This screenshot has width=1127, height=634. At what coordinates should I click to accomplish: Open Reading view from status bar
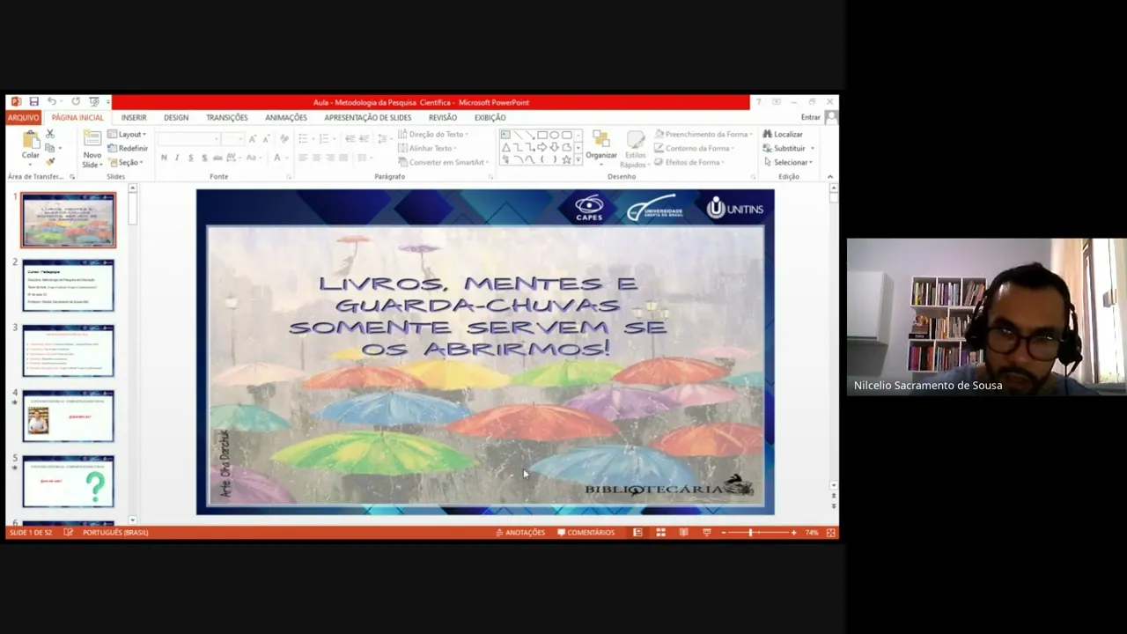(683, 533)
